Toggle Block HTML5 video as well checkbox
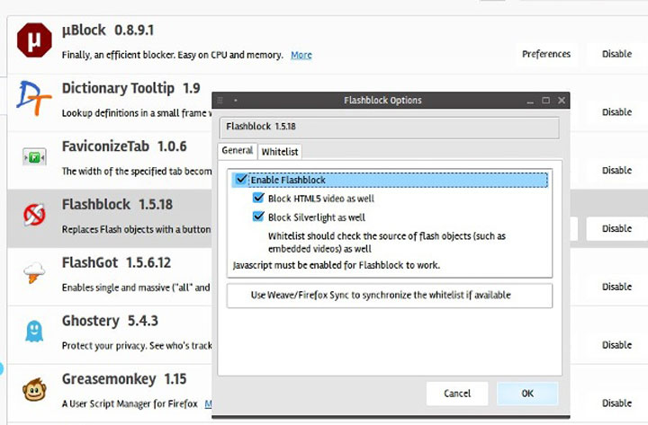This screenshot has width=648, height=425. coord(258,198)
